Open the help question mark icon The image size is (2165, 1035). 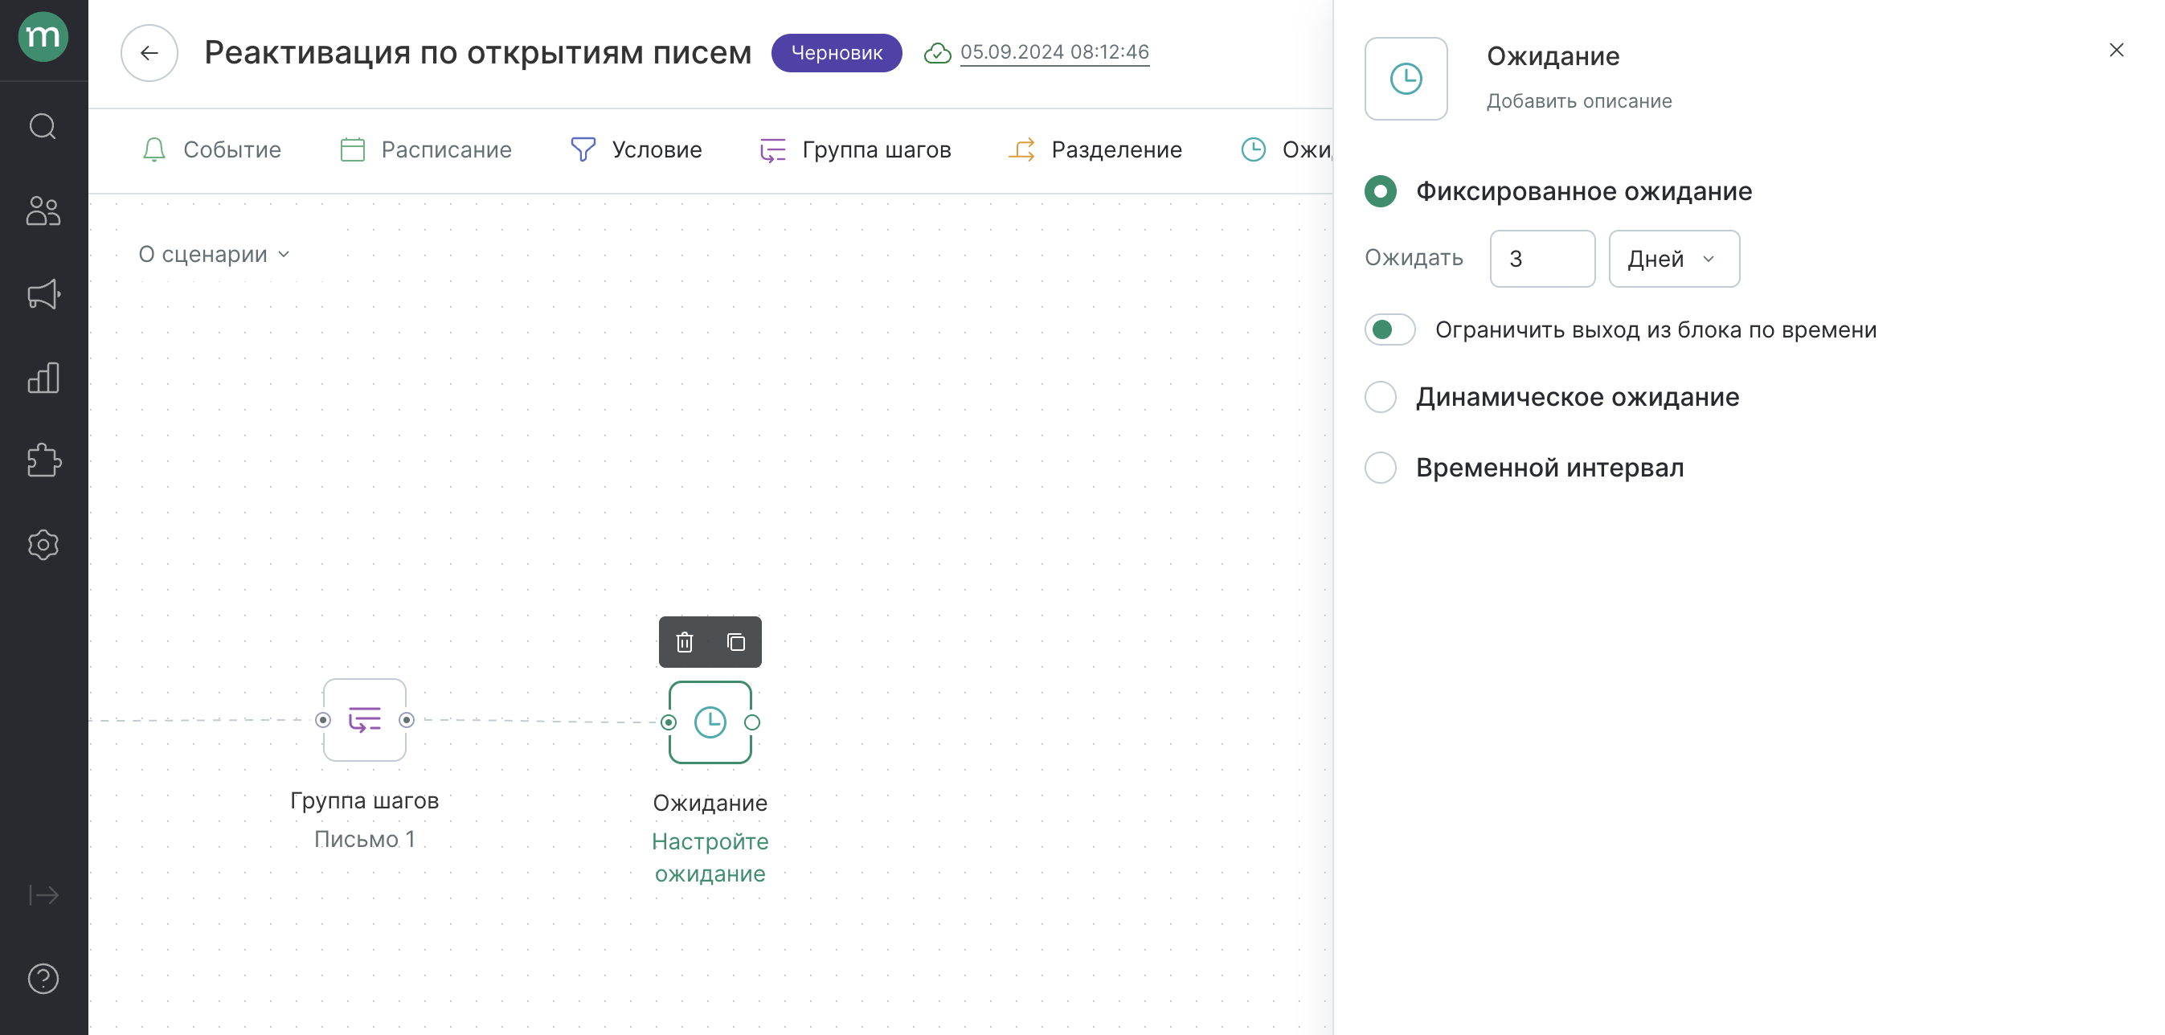pos(43,978)
